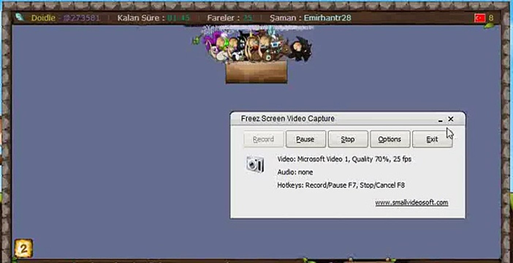513x263 pixels.
Task: Click the Kalan Süre timer text
Action: 153,18
